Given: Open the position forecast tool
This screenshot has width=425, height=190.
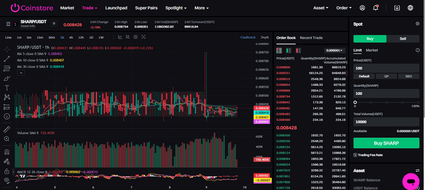Looking at the screenshot, I should click(x=7, y=107).
